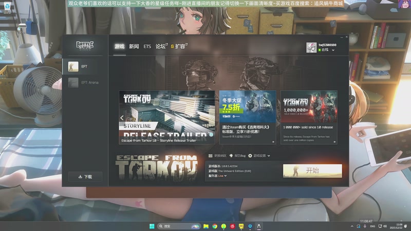The image size is (411, 231).
Task: Click username twj5308188
Action: [x=327, y=45]
